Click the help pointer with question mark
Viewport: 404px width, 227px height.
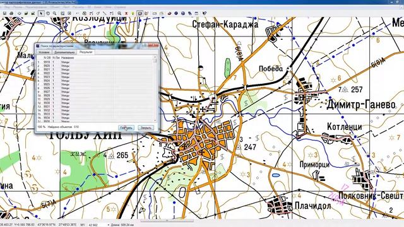pyautogui.click(x=205, y=13)
